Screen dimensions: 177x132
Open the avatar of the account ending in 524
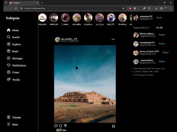click(x=136, y=44)
